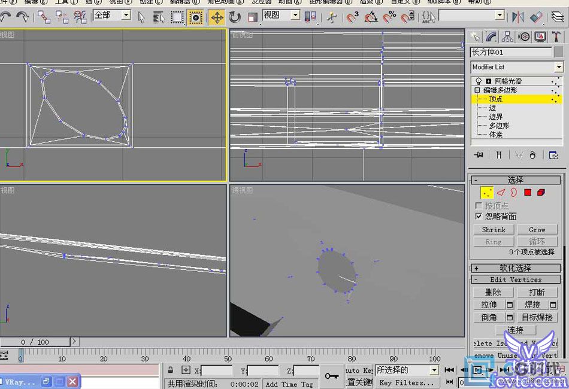Click the 长方体01 object name field
The height and width of the screenshot is (389, 569).
pos(511,52)
